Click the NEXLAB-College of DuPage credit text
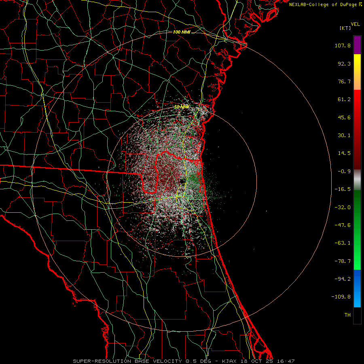 coord(323,4)
